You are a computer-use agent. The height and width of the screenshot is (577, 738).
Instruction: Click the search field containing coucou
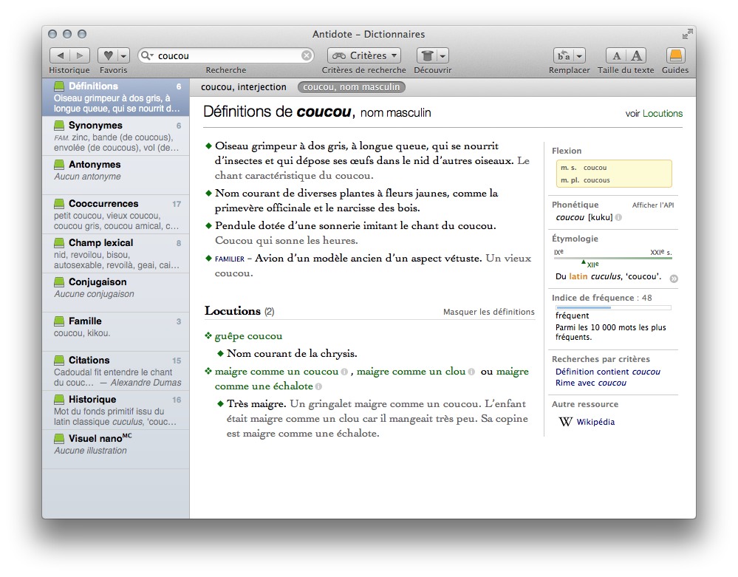coord(226,55)
